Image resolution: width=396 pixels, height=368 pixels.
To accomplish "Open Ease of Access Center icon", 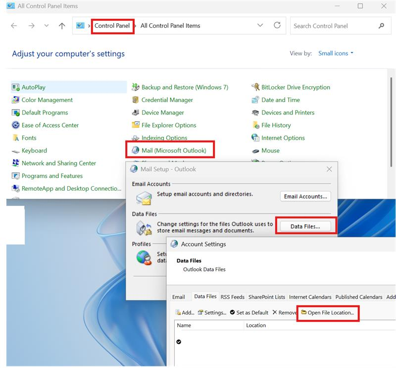I will (x=16, y=125).
